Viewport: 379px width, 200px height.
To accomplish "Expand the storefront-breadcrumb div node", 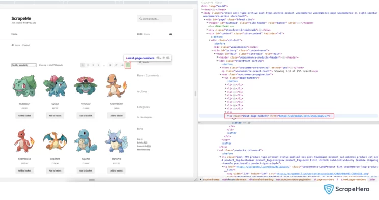I will pyautogui.click(x=207, y=30).
